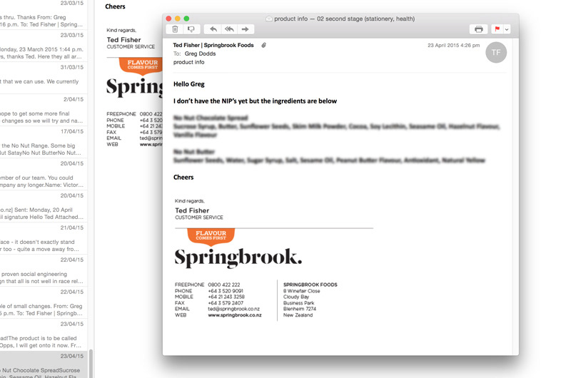Screen dimensions: 571x378
Task: Flag the message with the red flag
Action: pos(497,29)
